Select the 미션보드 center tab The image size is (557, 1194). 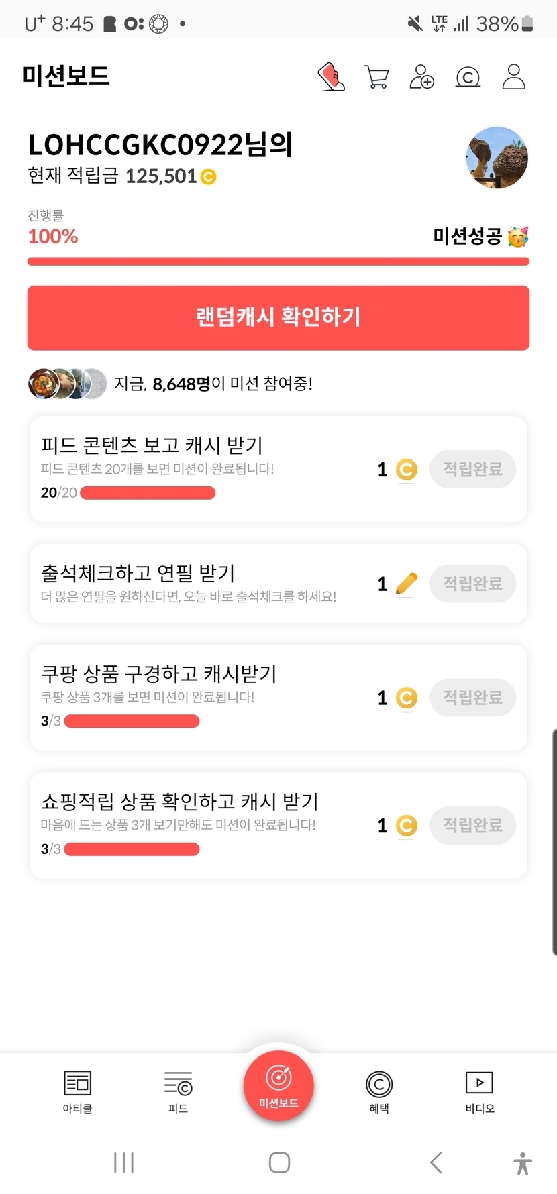(278, 1085)
